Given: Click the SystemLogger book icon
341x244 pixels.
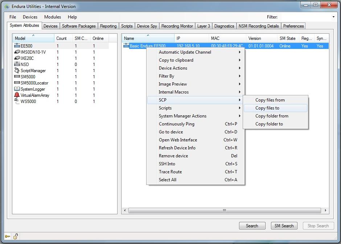Looking at the screenshot, I should (17, 89).
